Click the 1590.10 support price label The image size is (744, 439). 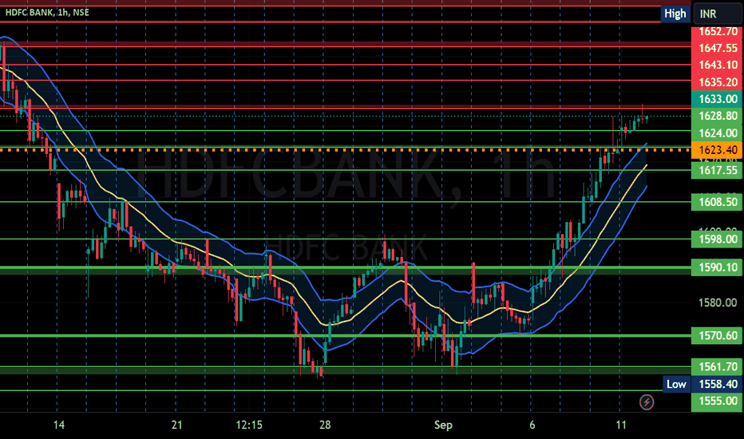coord(718,267)
